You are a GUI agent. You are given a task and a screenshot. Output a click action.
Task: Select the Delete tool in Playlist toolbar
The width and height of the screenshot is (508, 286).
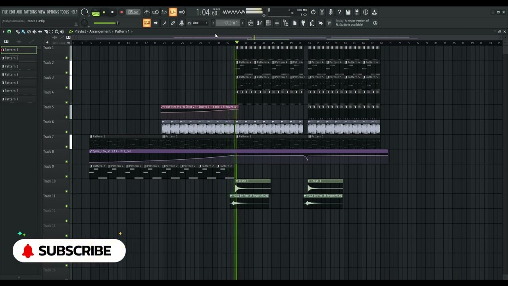pos(29,31)
